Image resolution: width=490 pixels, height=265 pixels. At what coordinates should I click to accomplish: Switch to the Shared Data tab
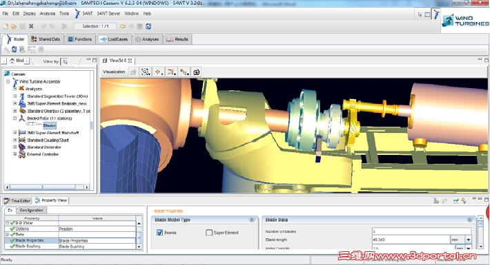[x=46, y=39]
